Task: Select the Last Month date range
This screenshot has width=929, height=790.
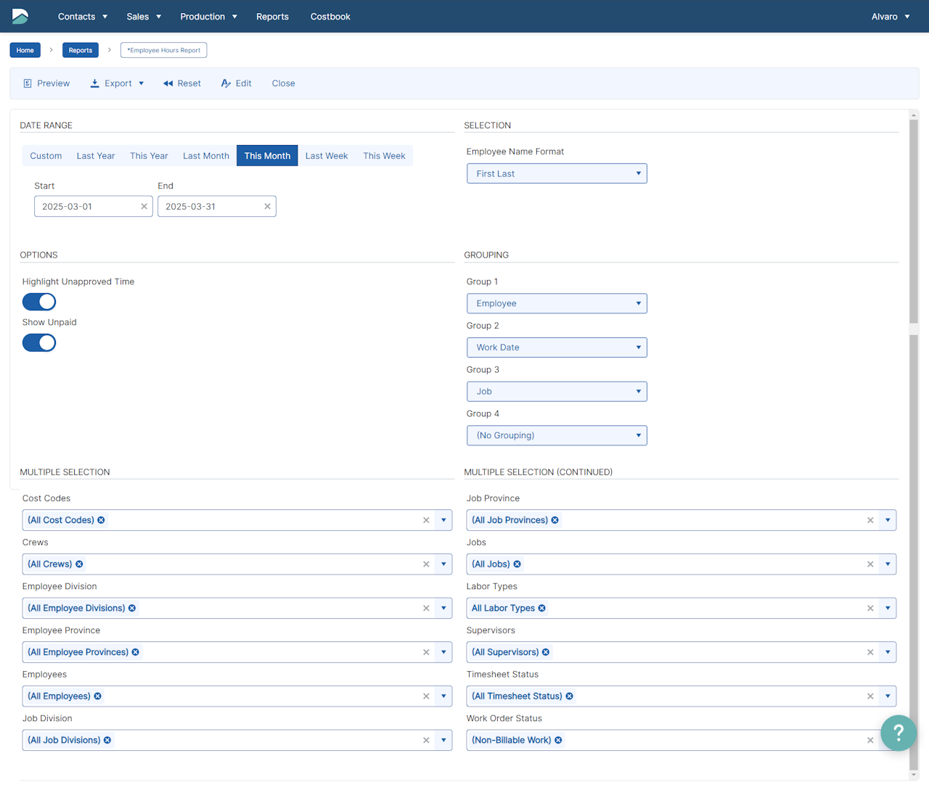Action: [x=205, y=156]
